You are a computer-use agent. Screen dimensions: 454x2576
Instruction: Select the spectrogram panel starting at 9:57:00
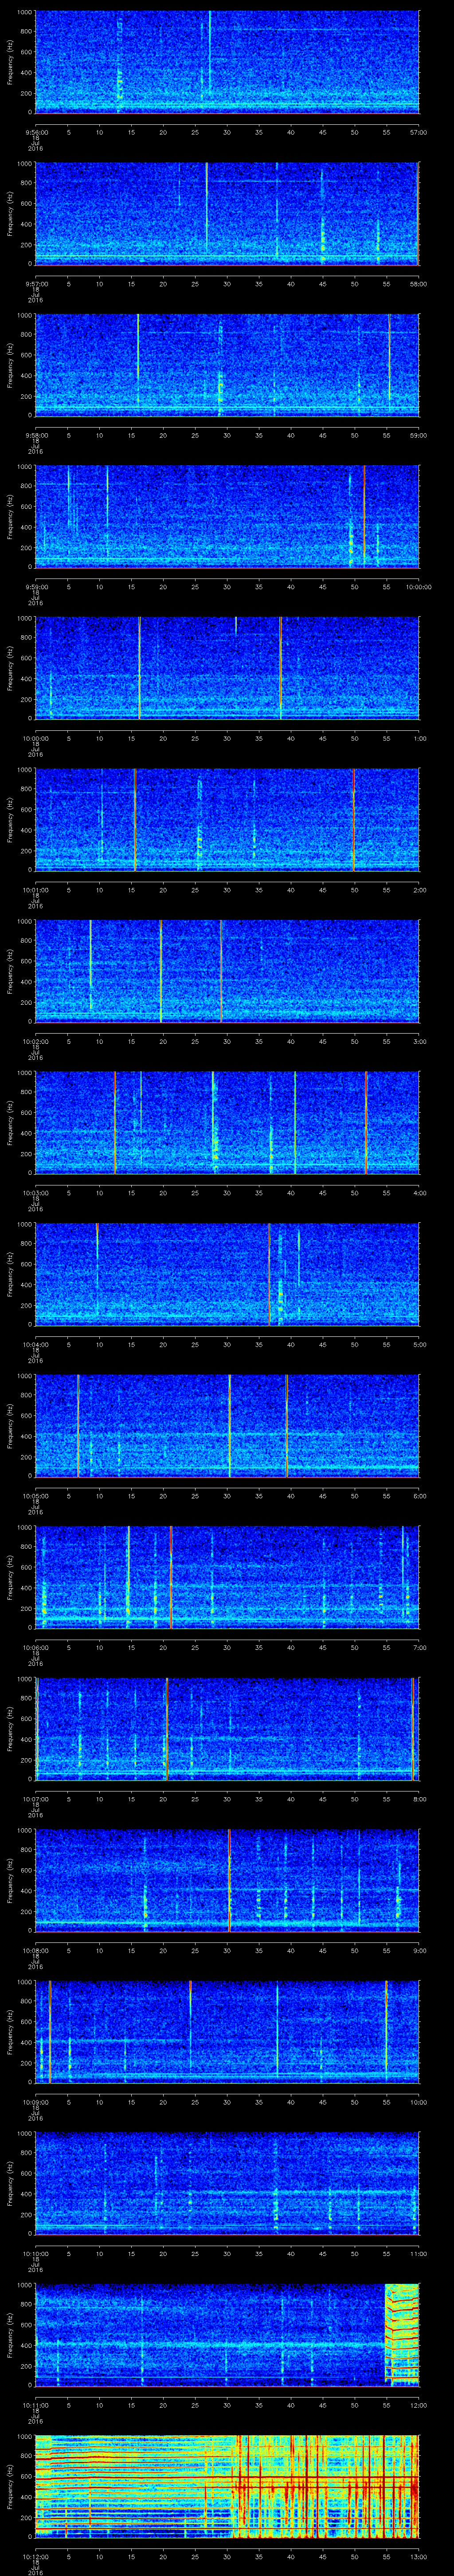coord(227,214)
